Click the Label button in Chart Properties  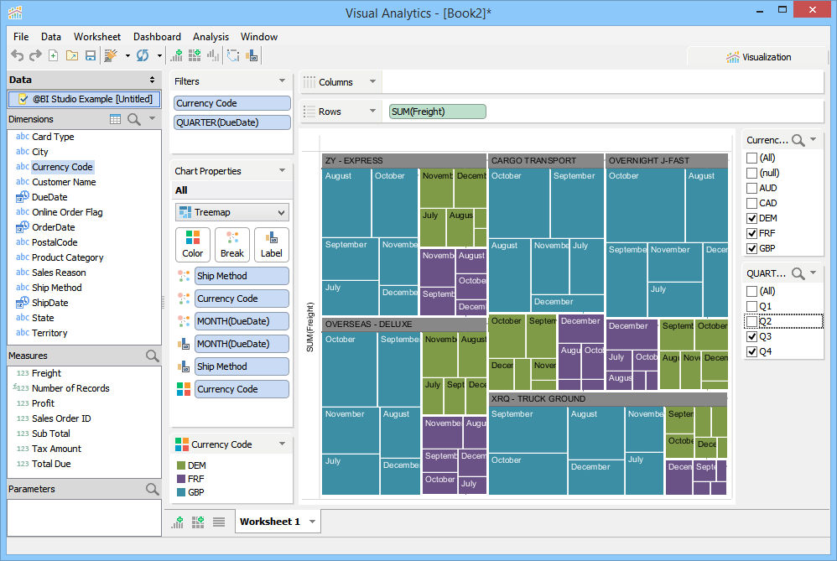tap(272, 245)
